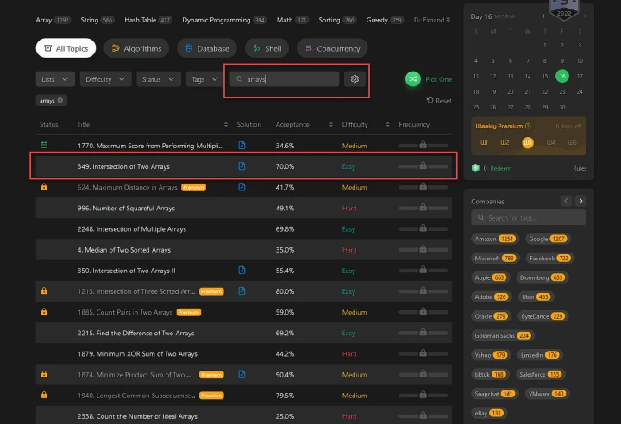Image resolution: width=621 pixels, height=424 pixels.
Task: Click the lock icon of problem 1213
Action: click(44, 290)
